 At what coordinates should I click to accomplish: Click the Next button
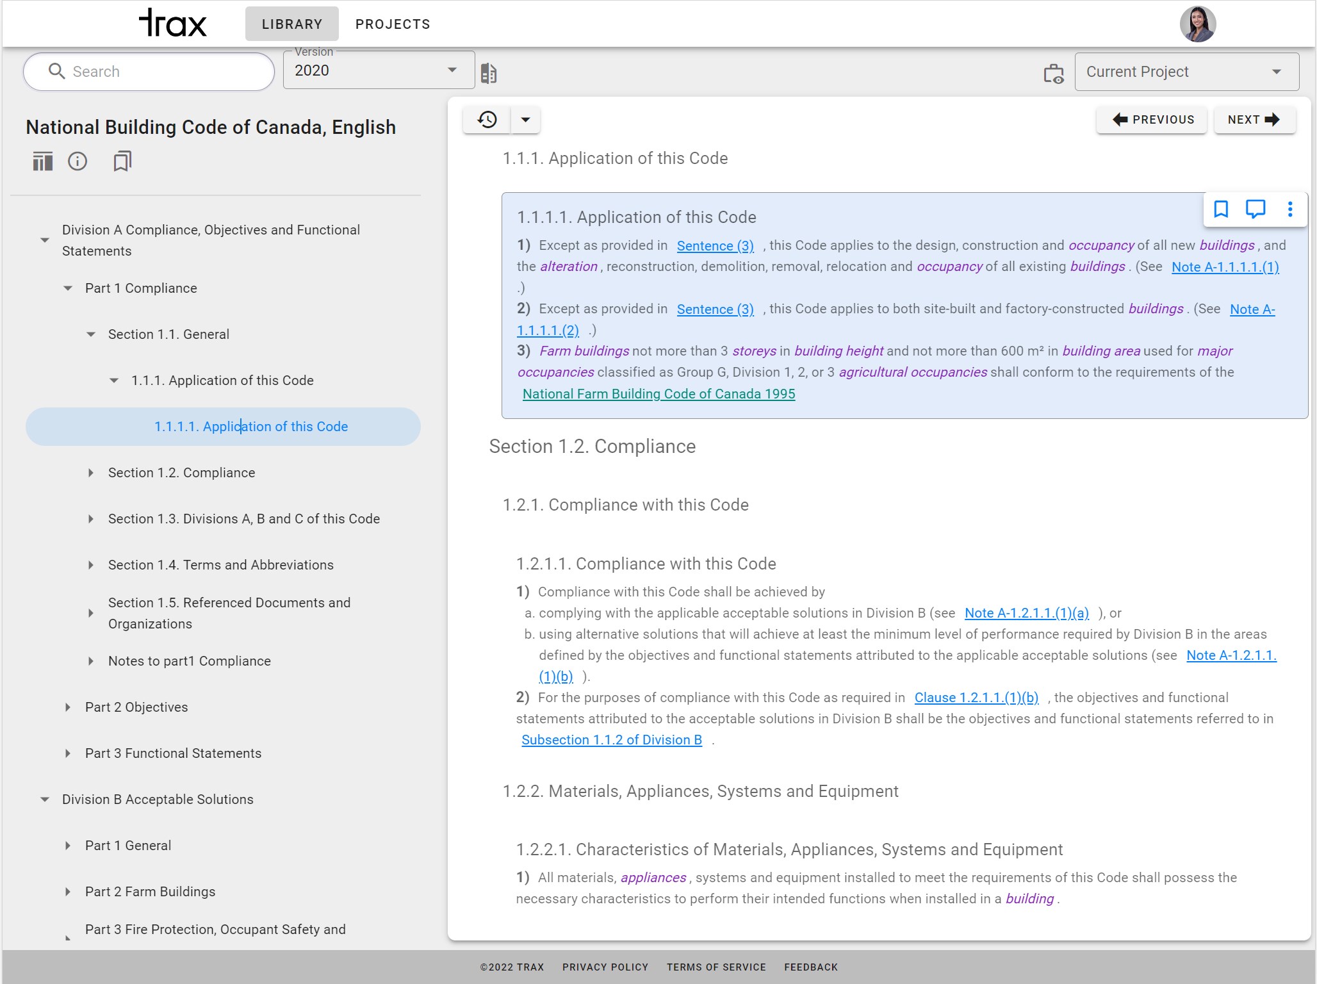1254,120
